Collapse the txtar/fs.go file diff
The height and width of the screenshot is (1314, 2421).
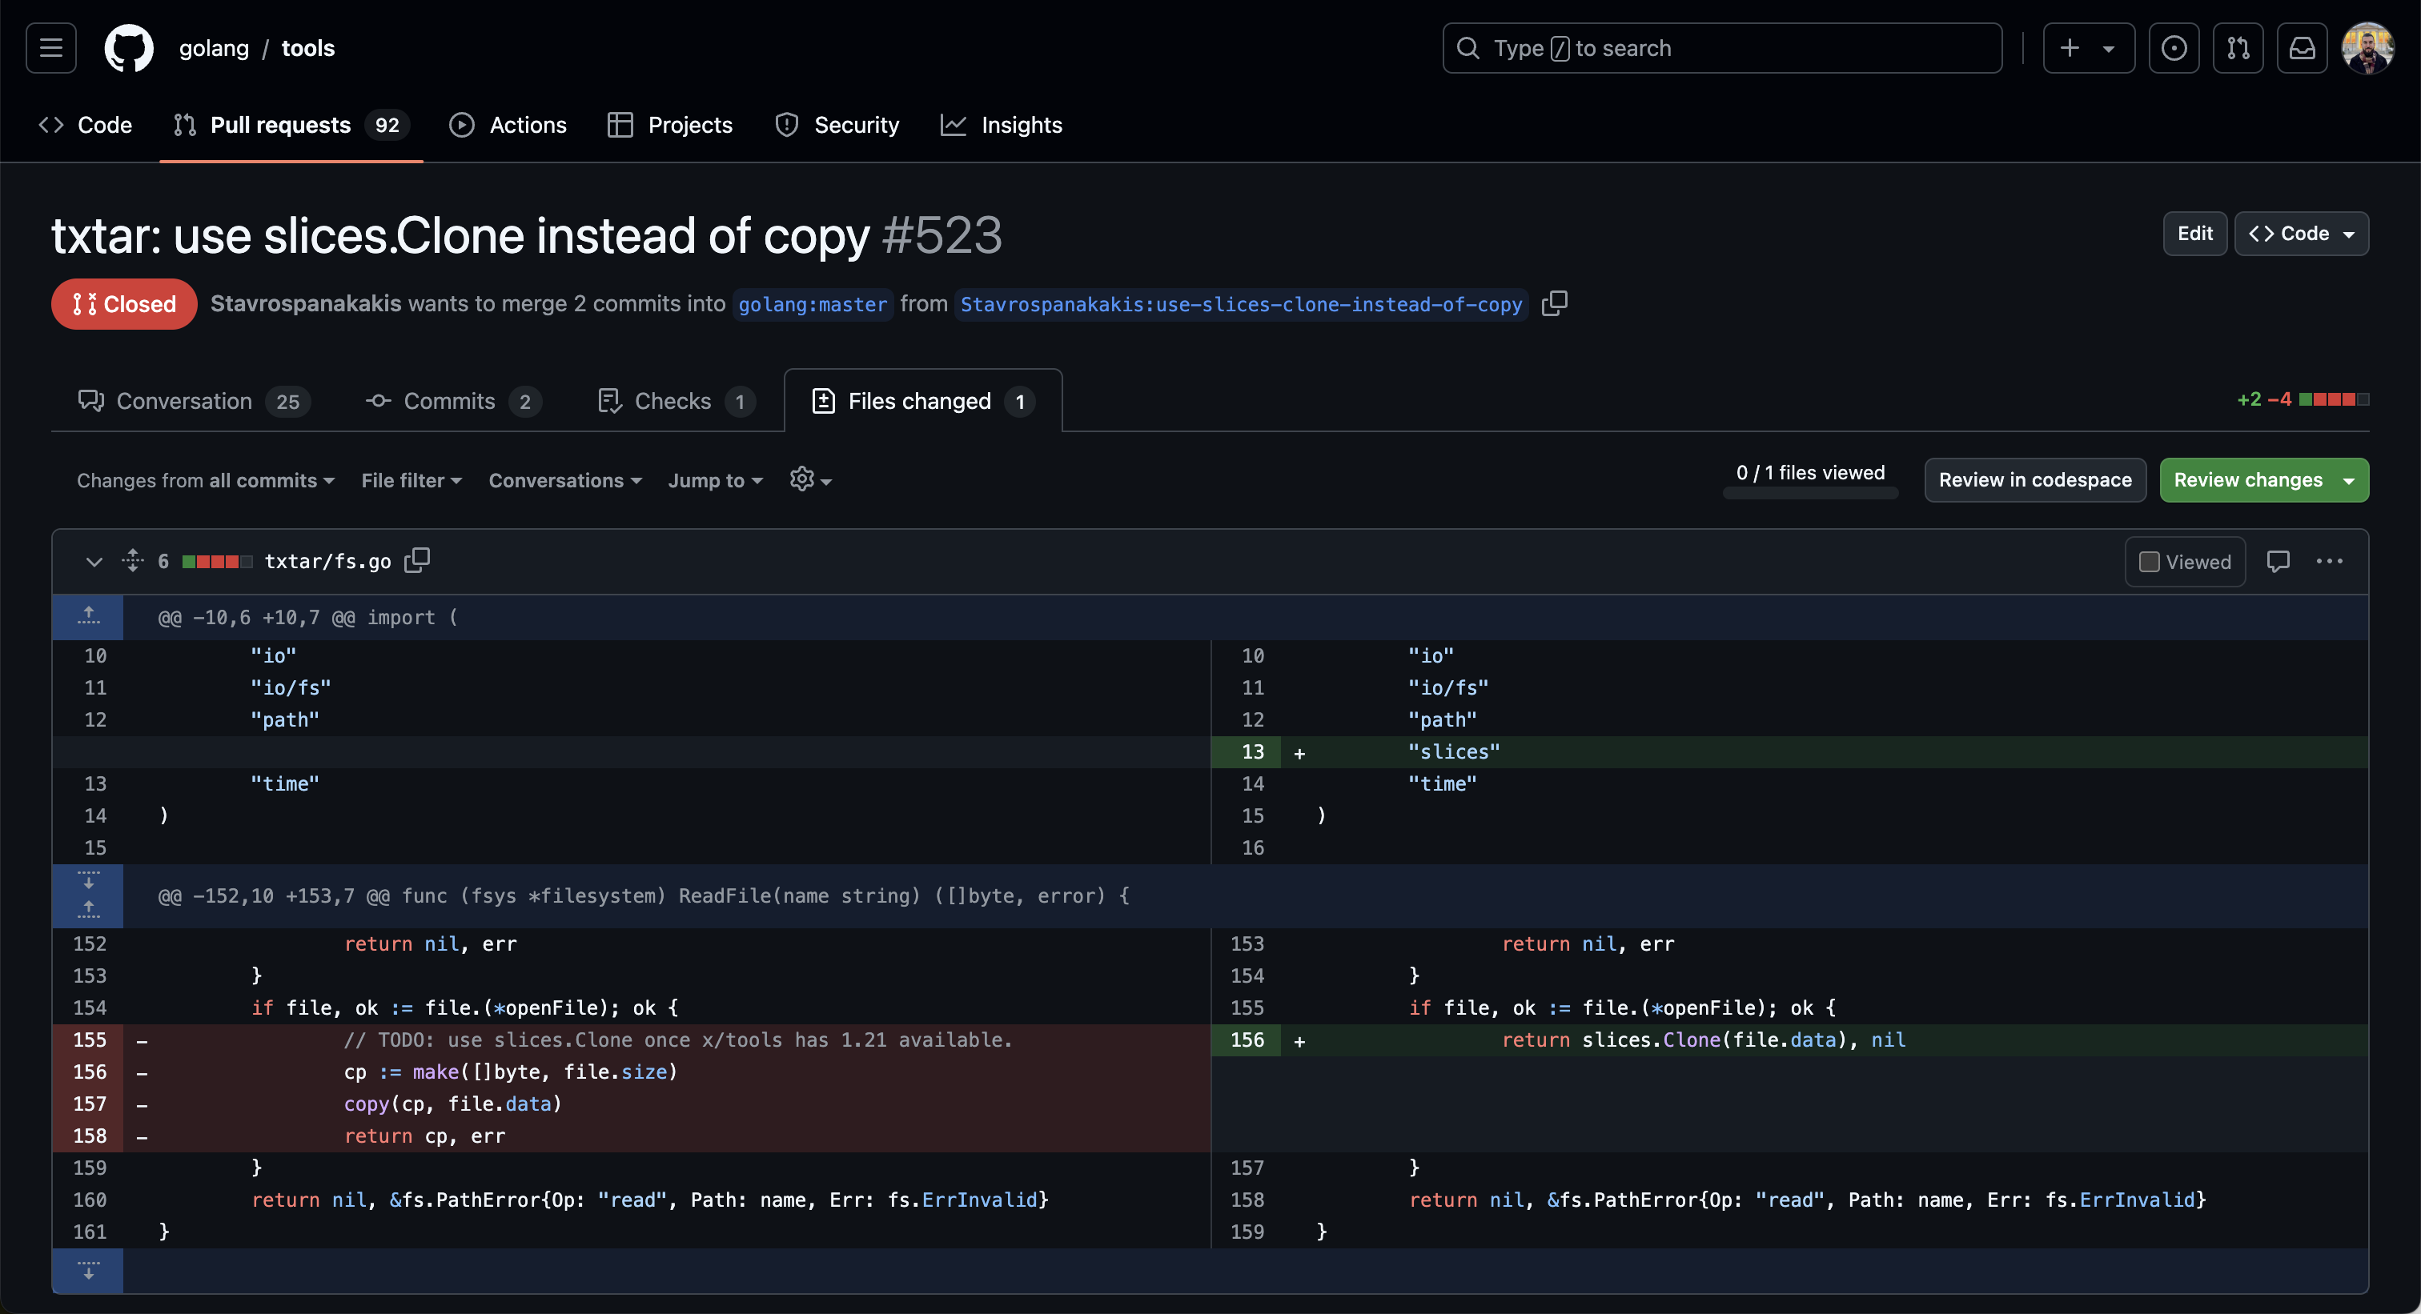pos(94,562)
